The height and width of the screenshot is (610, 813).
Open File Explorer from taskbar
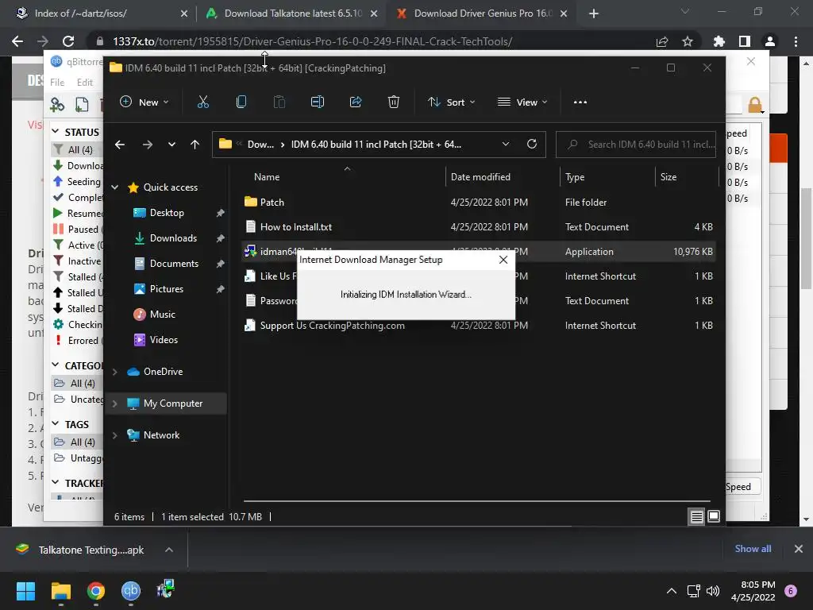[x=60, y=591]
